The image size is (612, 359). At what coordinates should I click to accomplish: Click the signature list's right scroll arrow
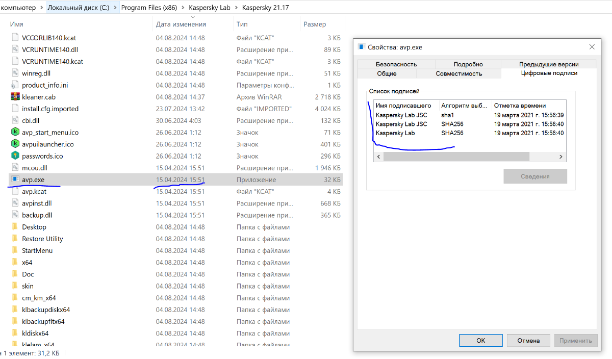pos(561,157)
